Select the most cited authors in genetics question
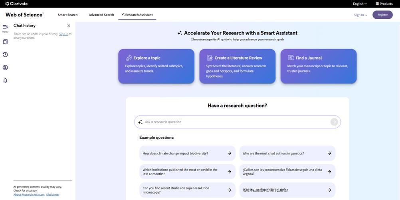Screen dimensions: 400x200 pyautogui.click(x=287, y=153)
